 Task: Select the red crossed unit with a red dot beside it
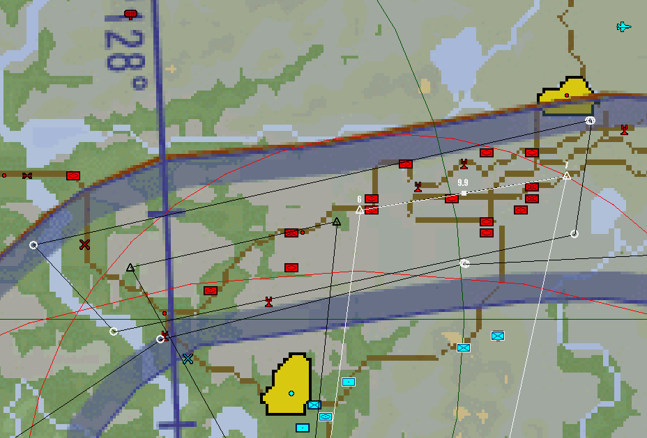click(291, 233)
